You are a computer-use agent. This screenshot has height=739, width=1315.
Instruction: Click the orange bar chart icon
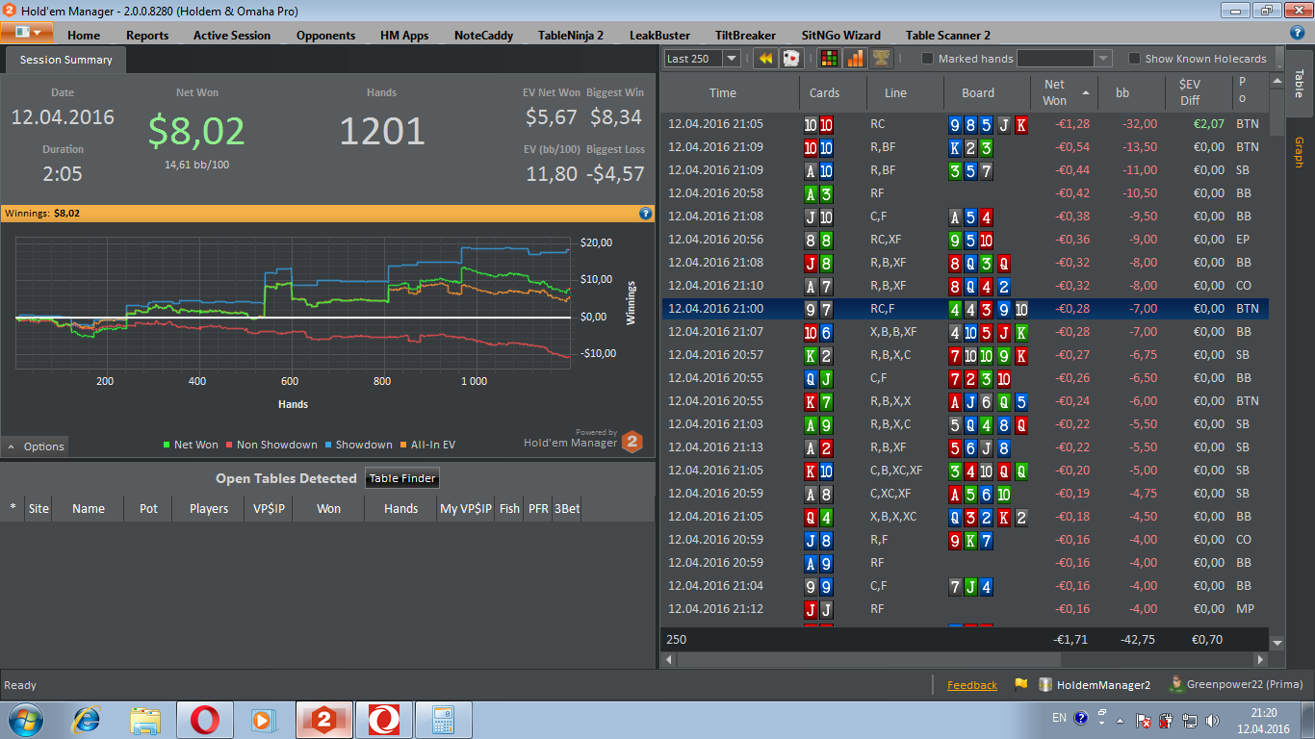tap(855, 59)
